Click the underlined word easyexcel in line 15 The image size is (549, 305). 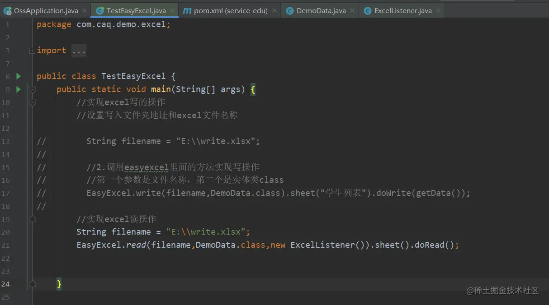[x=146, y=167]
